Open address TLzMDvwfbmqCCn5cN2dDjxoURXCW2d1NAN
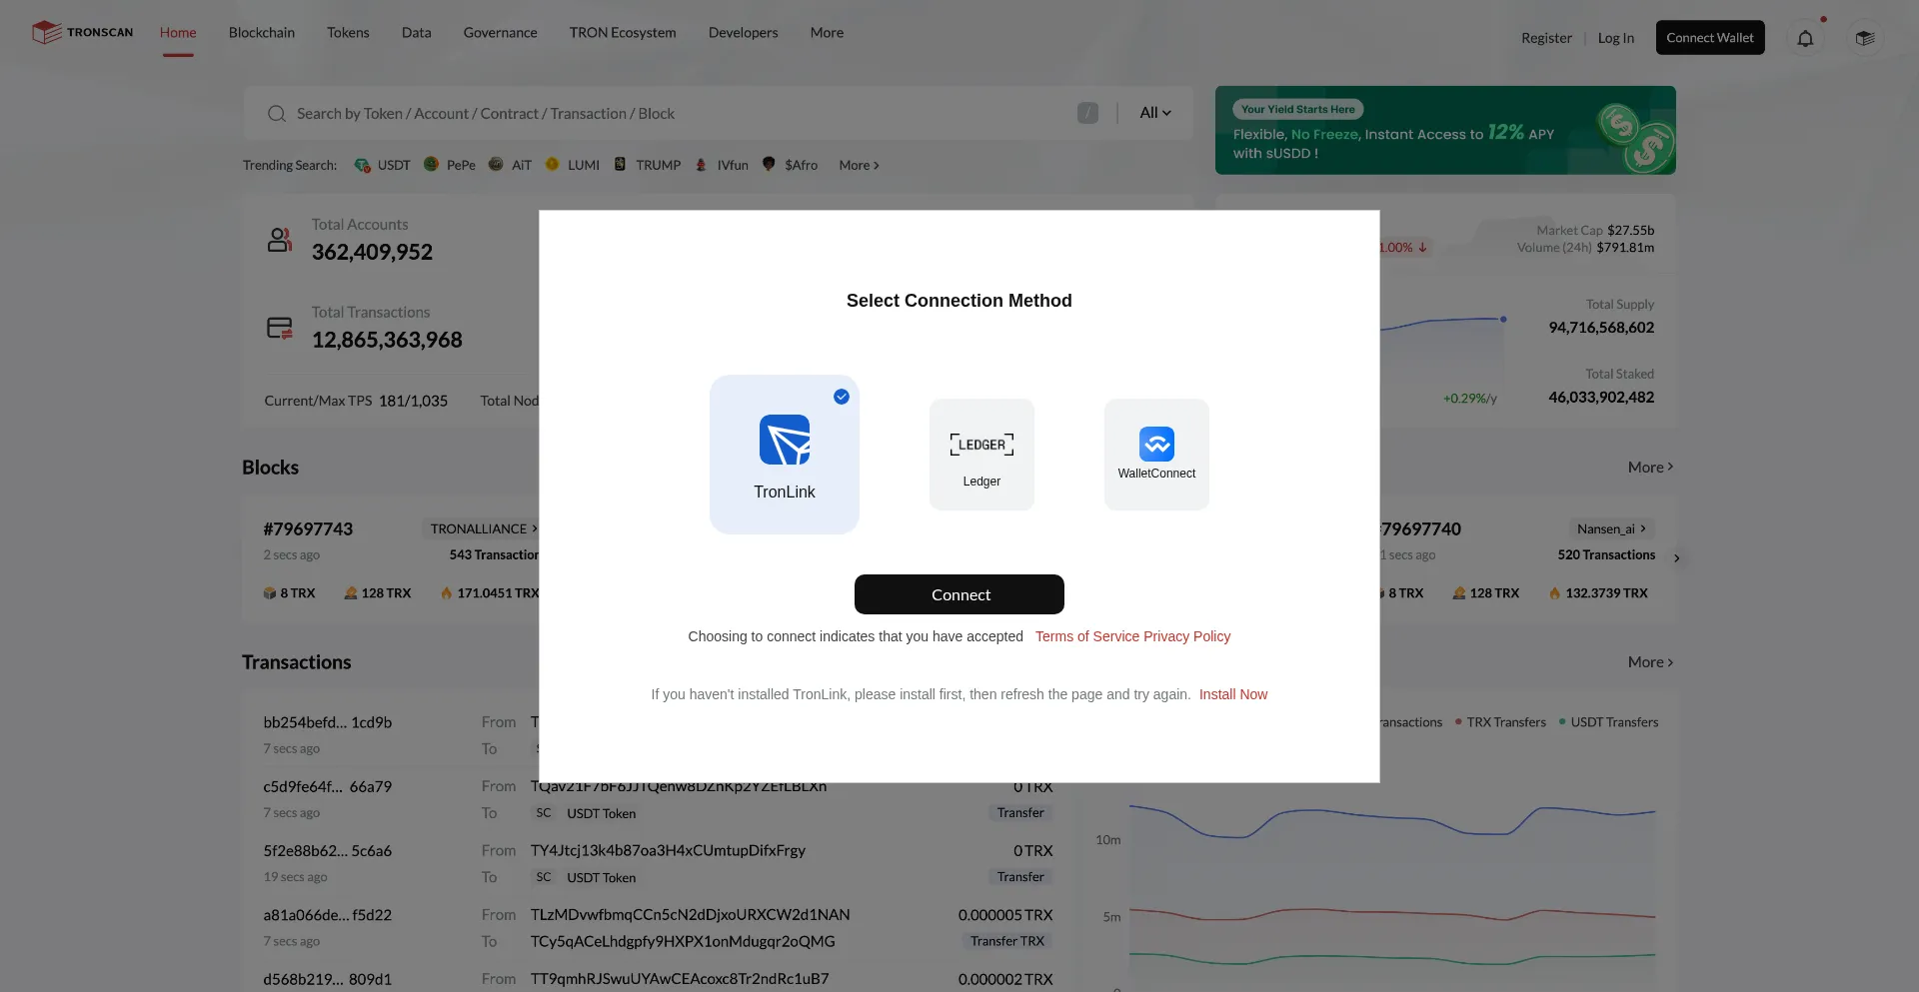1919x992 pixels. coord(691,915)
